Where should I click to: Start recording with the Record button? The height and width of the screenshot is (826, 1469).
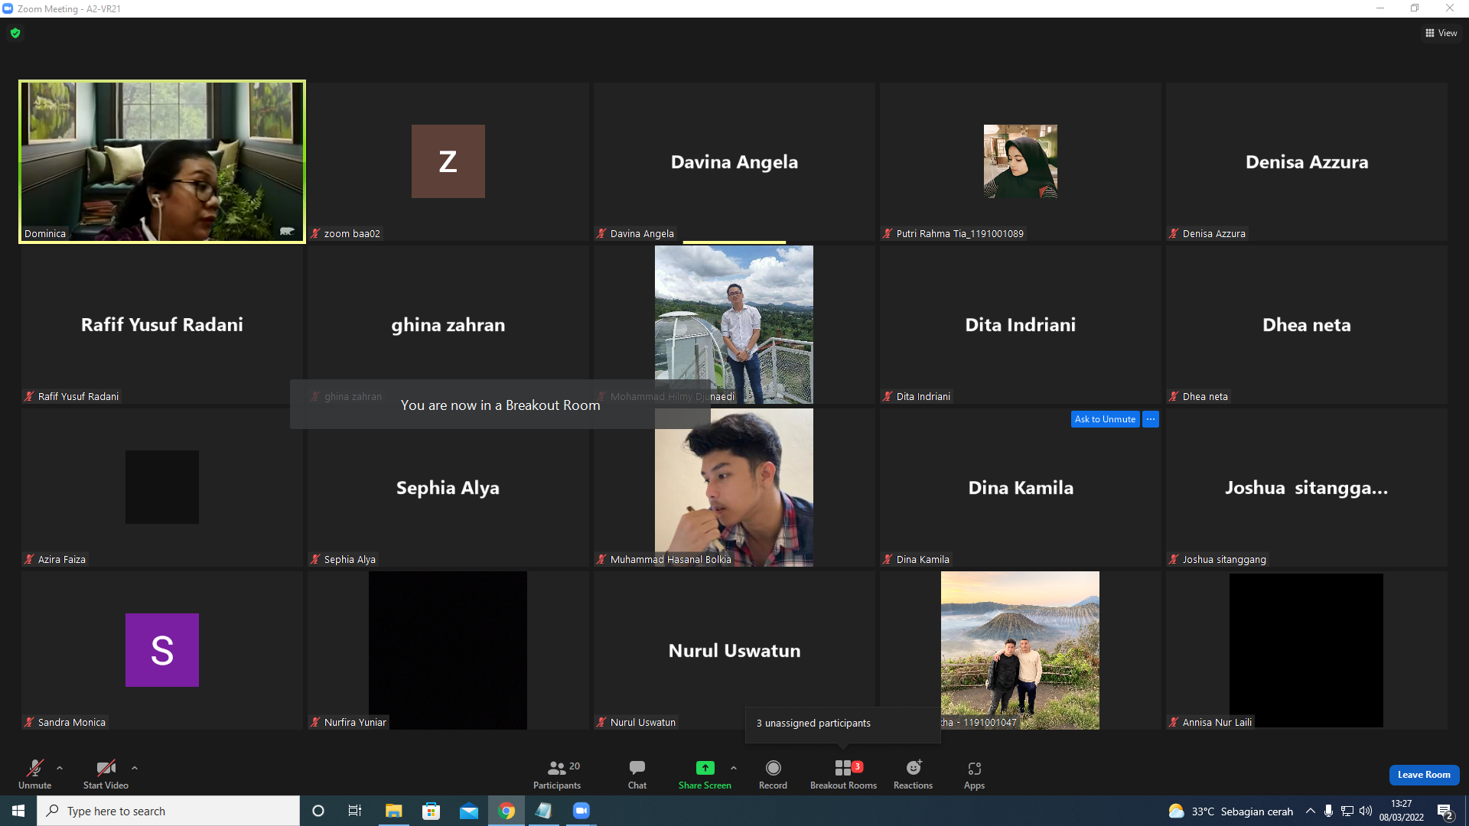tap(773, 774)
